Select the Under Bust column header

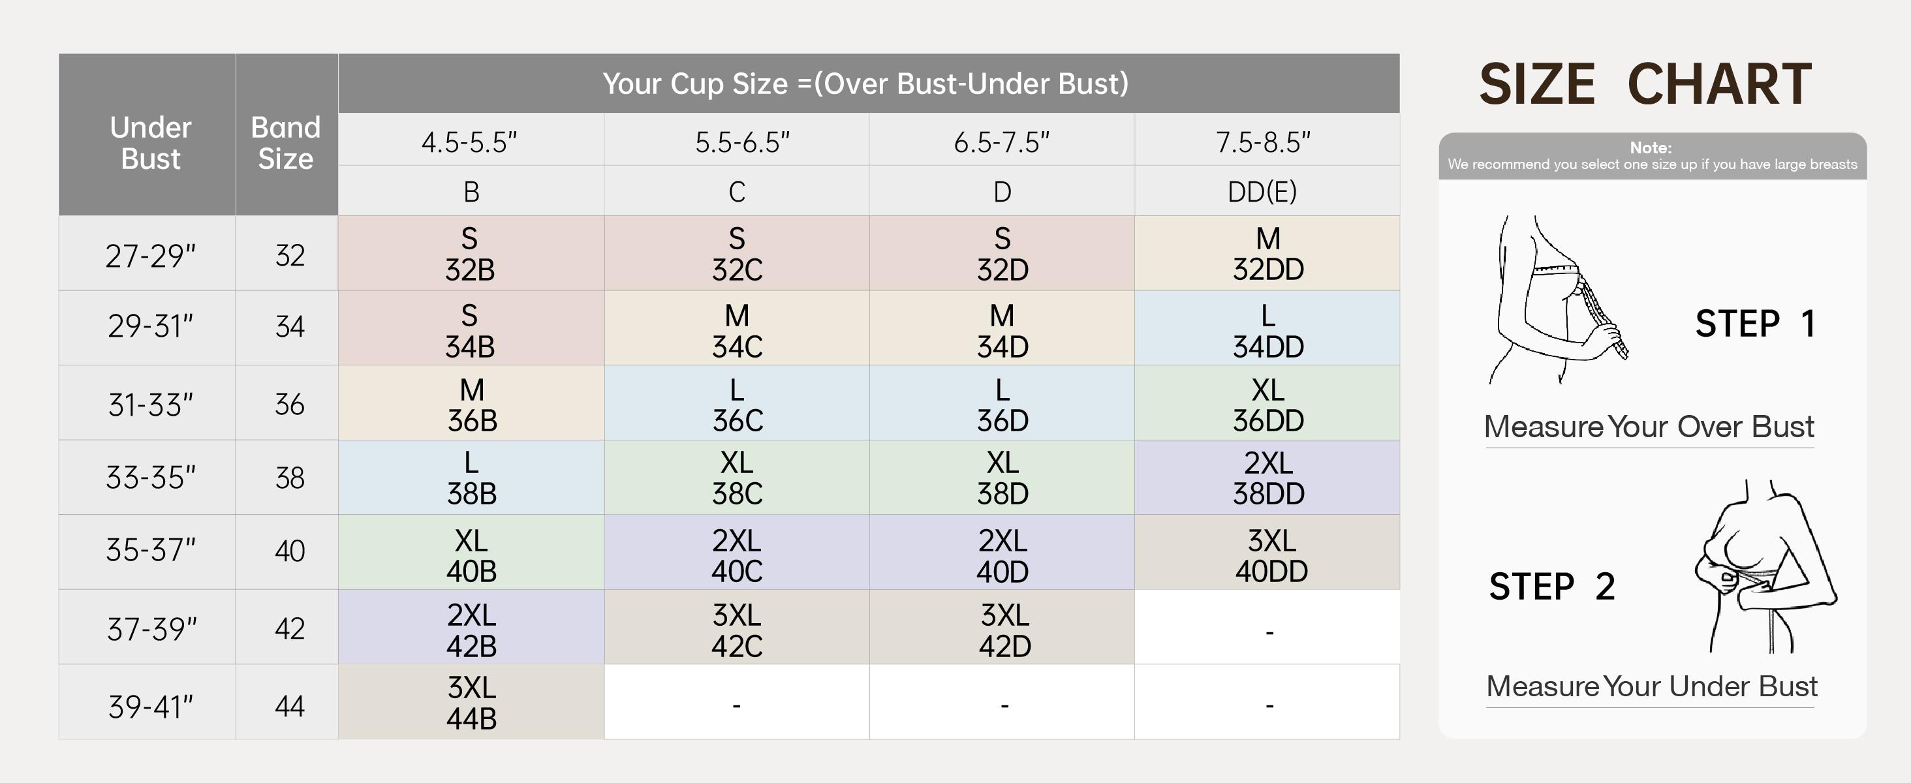coord(150,142)
